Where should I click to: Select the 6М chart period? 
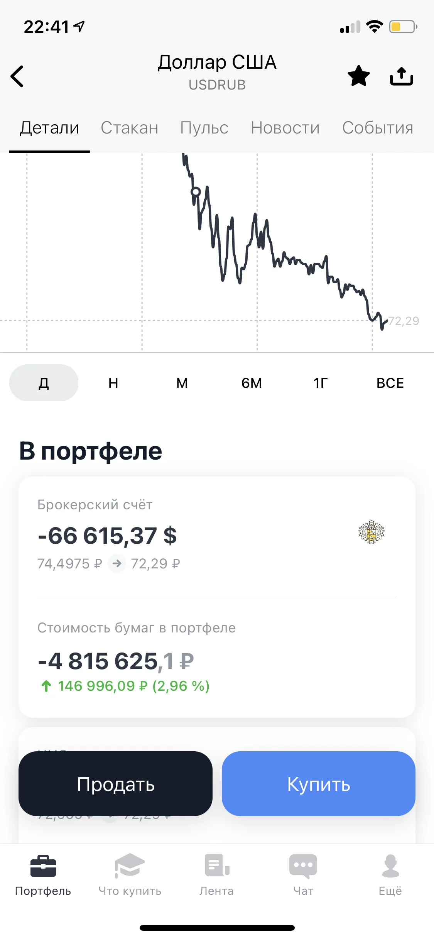[252, 383]
